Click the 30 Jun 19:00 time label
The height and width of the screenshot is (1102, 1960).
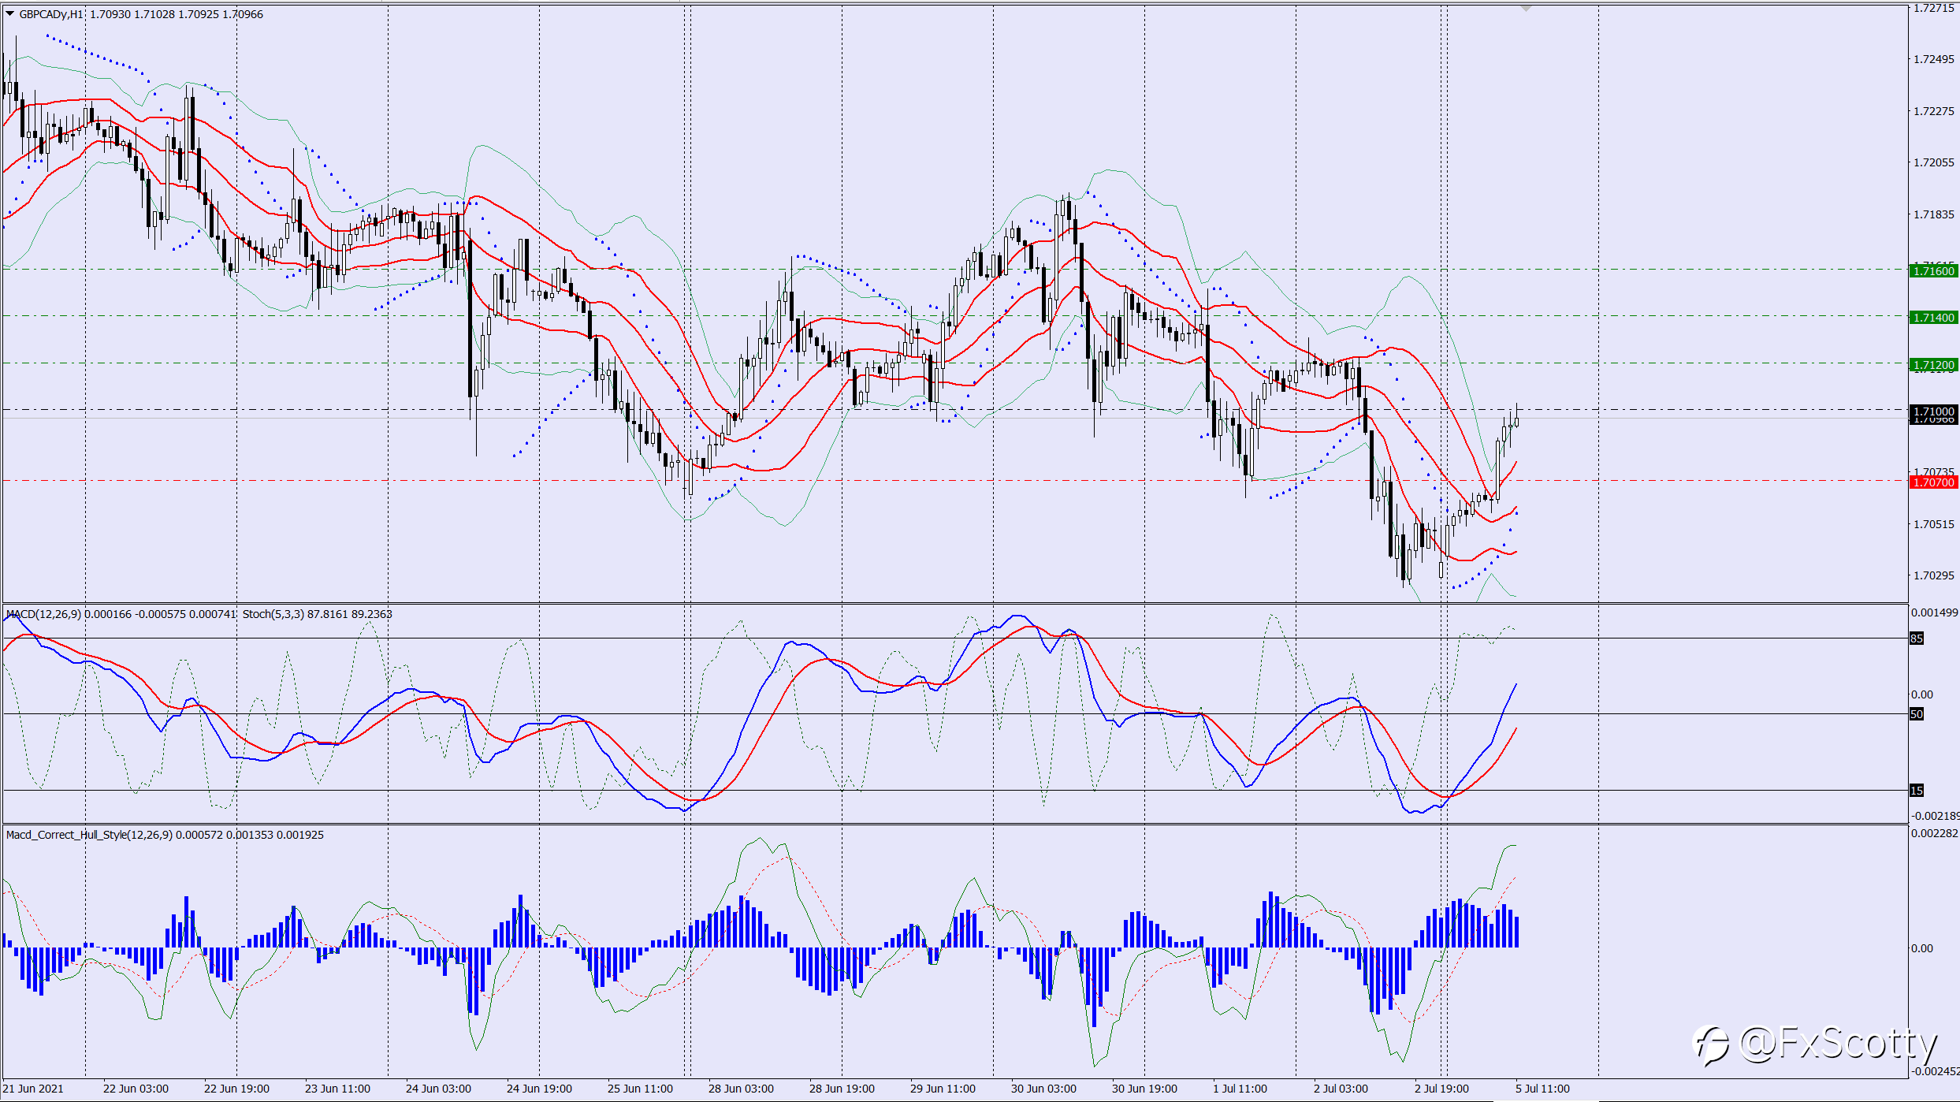pyautogui.click(x=1144, y=1089)
